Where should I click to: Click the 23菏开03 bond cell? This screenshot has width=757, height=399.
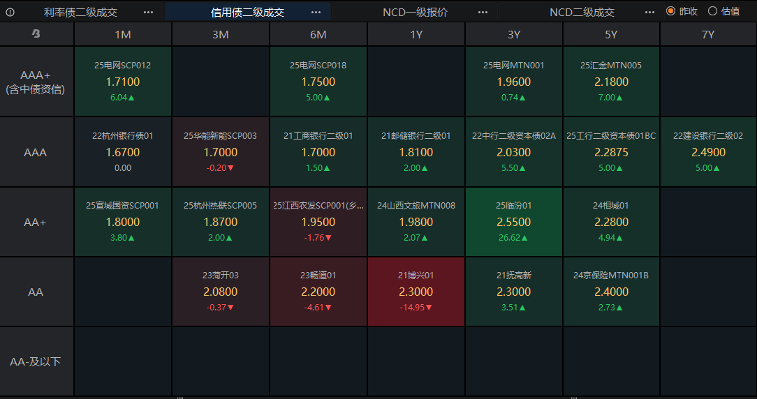[x=221, y=291]
